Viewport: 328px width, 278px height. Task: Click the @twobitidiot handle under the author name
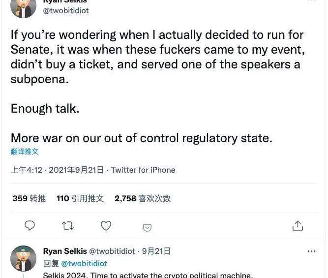pyautogui.click(x=66, y=10)
